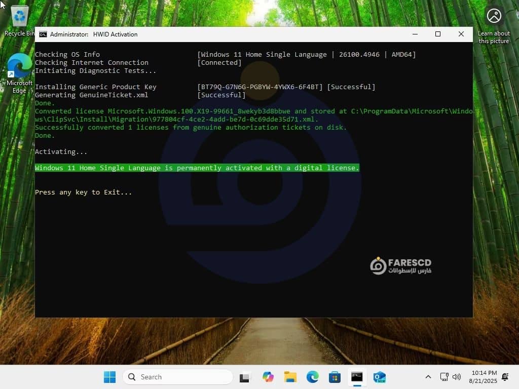Close the HWID Activation window
Viewport: 519px width, 389px height.
coord(461,34)
